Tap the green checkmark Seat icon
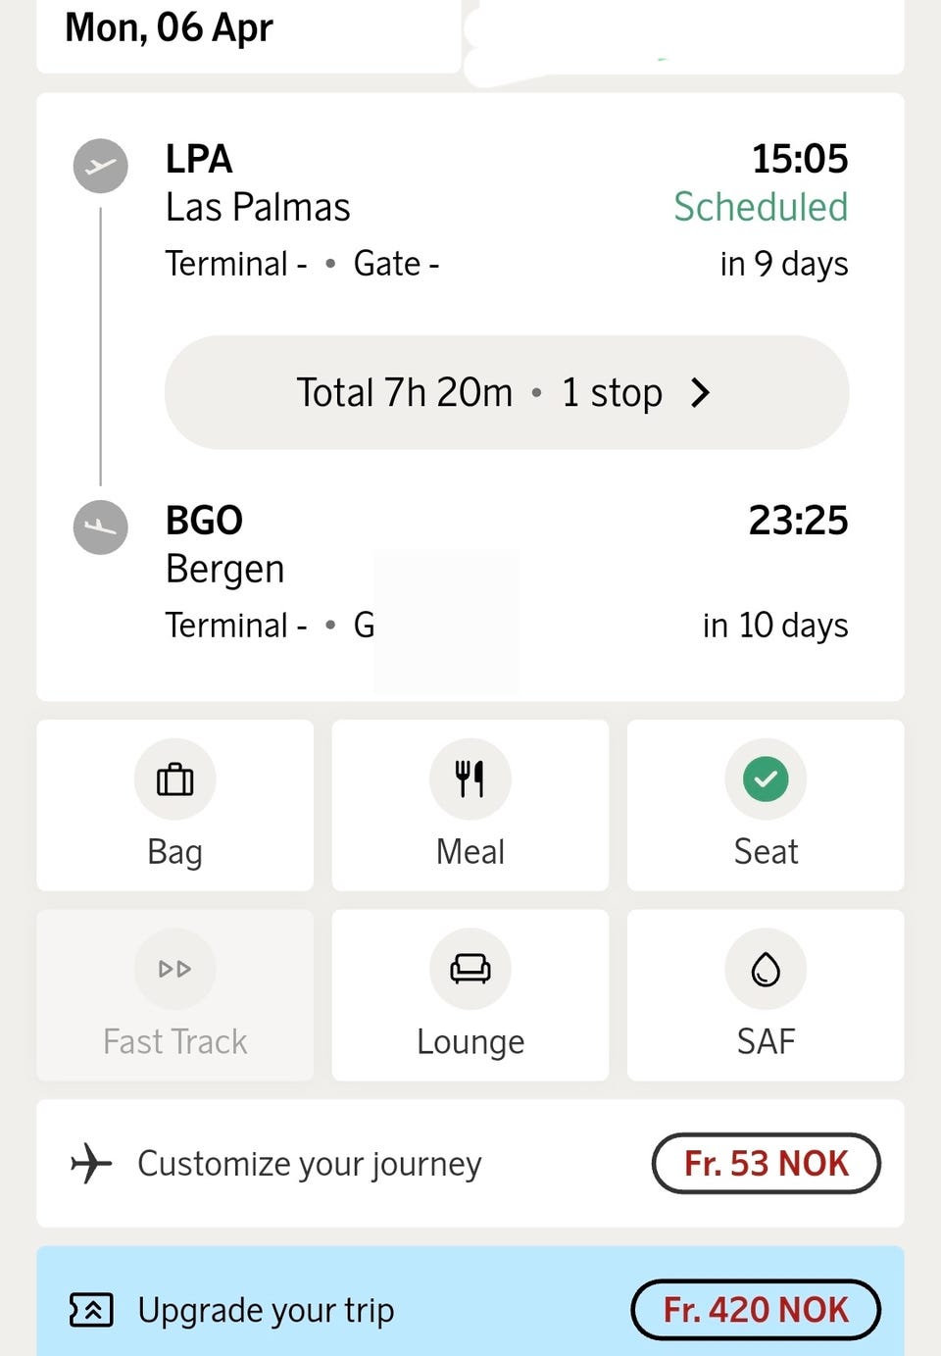The width and height of the screenshot is (941, 1356). click(x=766, y=779)
